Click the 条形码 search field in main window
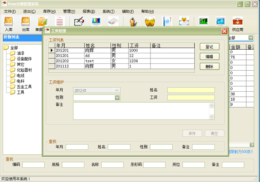The width and height of the screenshot is (260, 182). [x=154, y=165]
